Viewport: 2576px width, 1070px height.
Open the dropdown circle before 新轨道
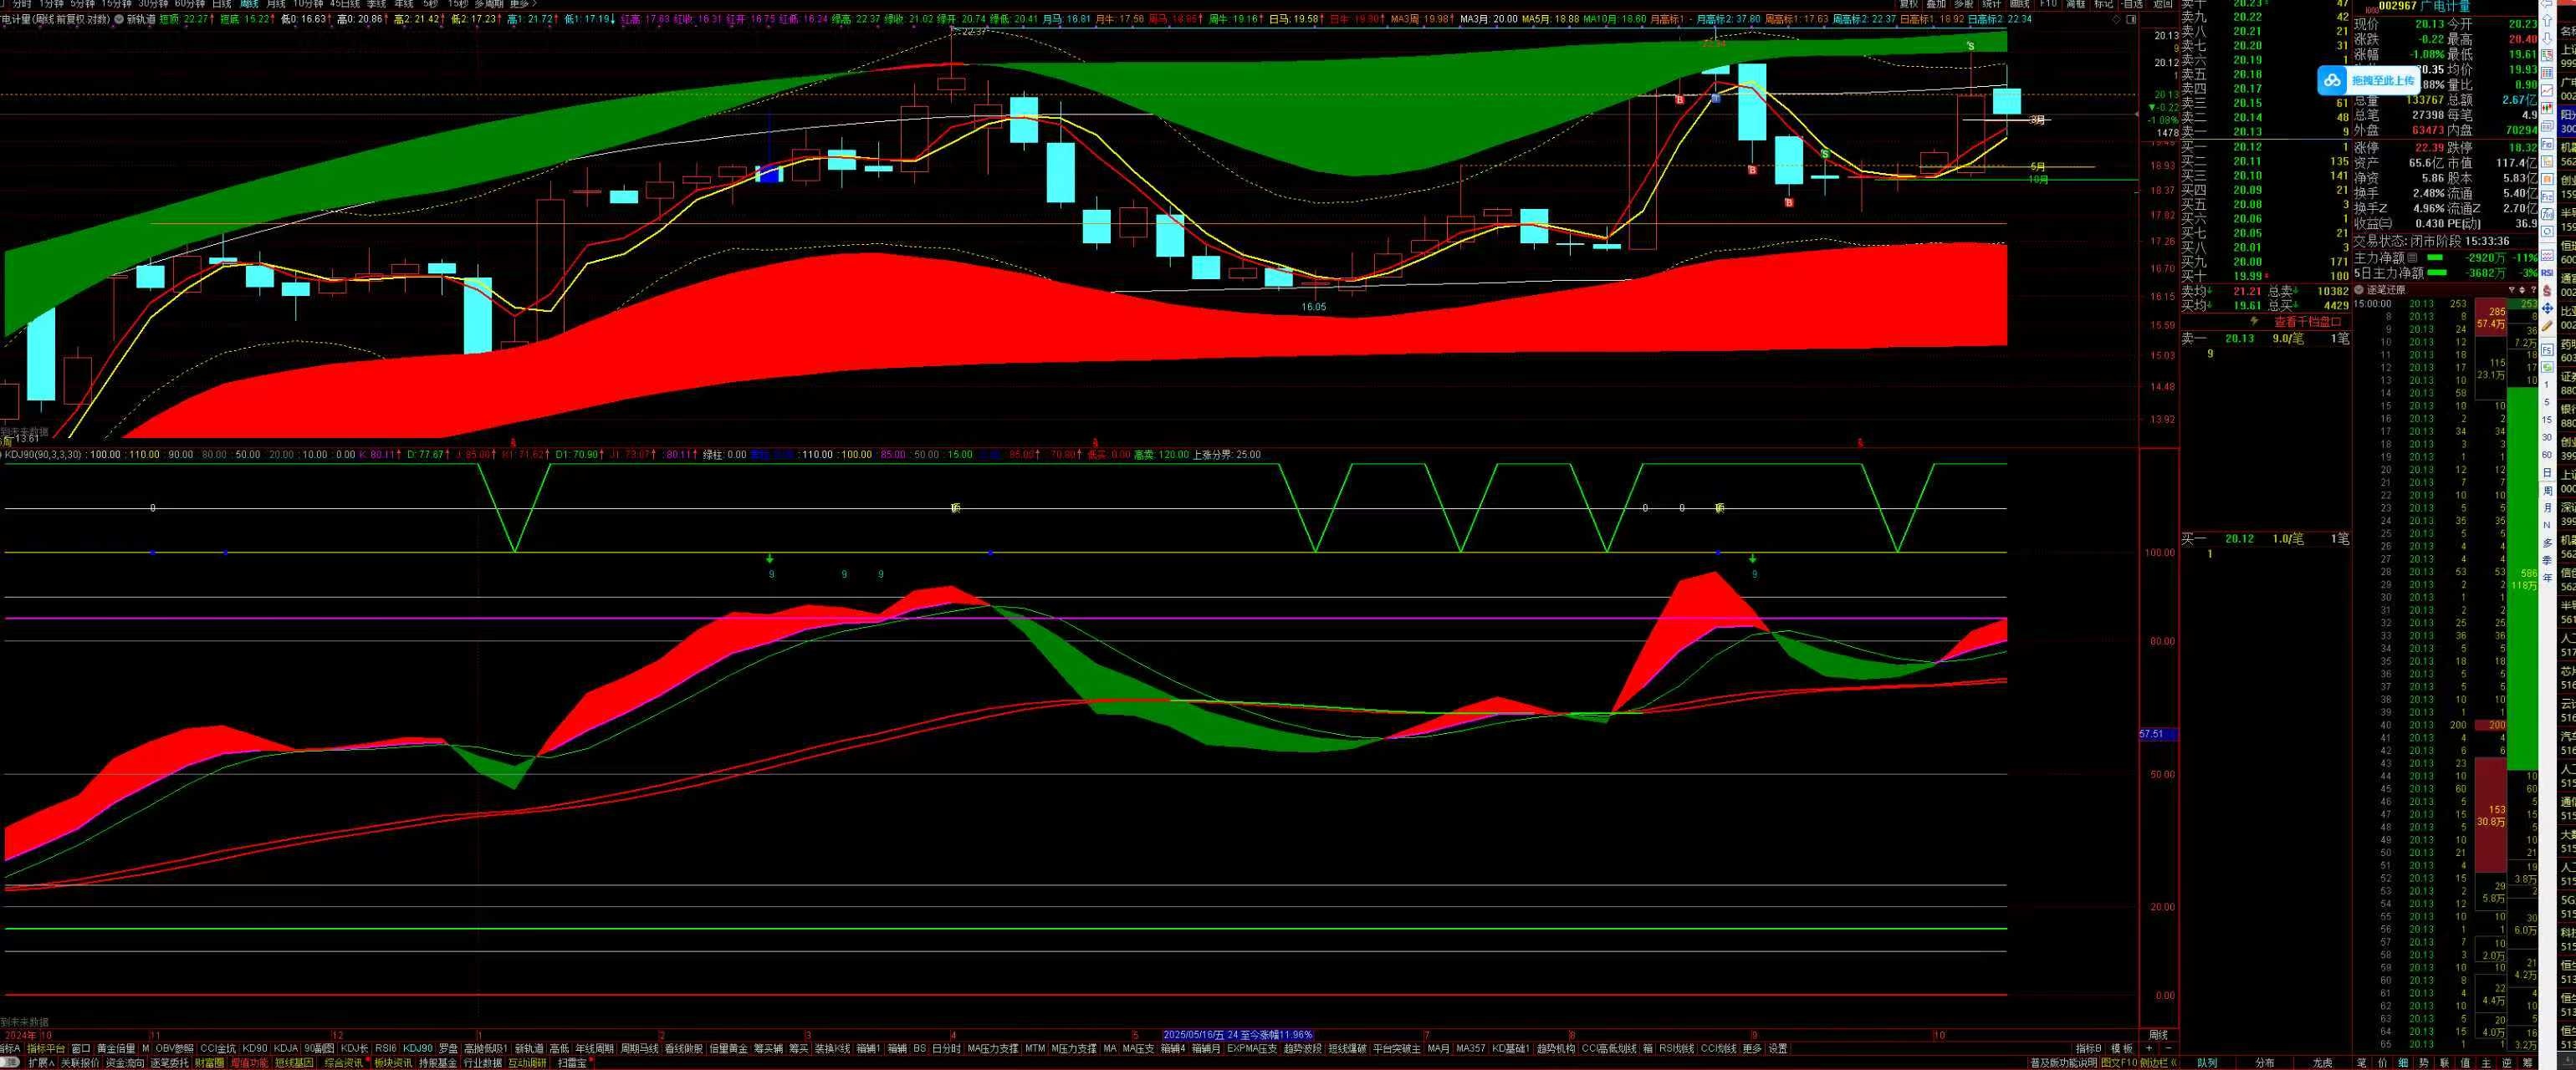click(x=118, y=19)
